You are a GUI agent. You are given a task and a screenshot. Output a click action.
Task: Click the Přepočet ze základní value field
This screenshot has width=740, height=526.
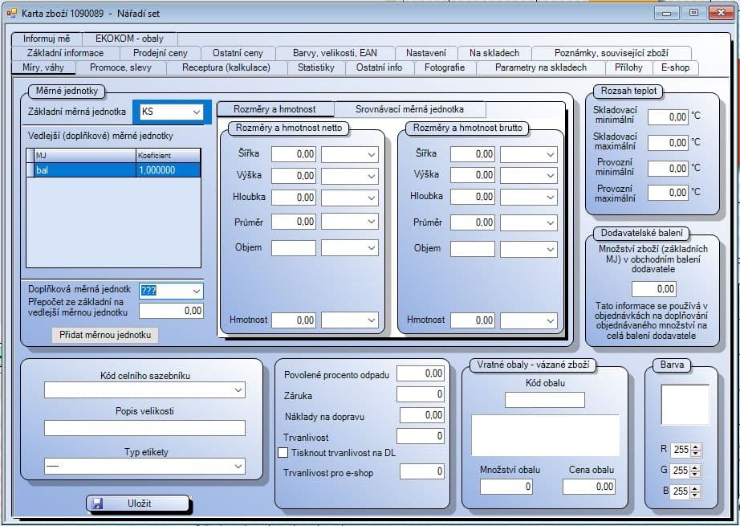(x=171, y=311)
